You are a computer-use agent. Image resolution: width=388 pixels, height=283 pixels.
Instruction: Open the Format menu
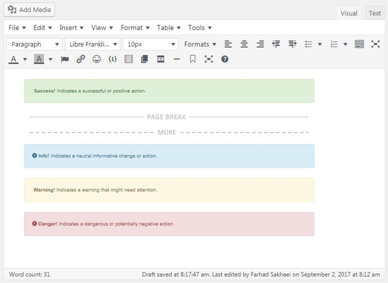click(x=135, y=27)
